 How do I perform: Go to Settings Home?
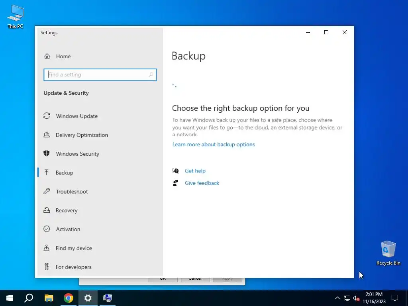point(63,56)
